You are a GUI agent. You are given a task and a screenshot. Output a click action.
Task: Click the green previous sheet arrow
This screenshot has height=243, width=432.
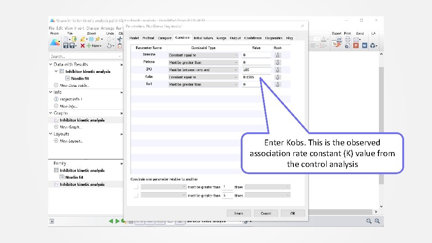(111, 221)
